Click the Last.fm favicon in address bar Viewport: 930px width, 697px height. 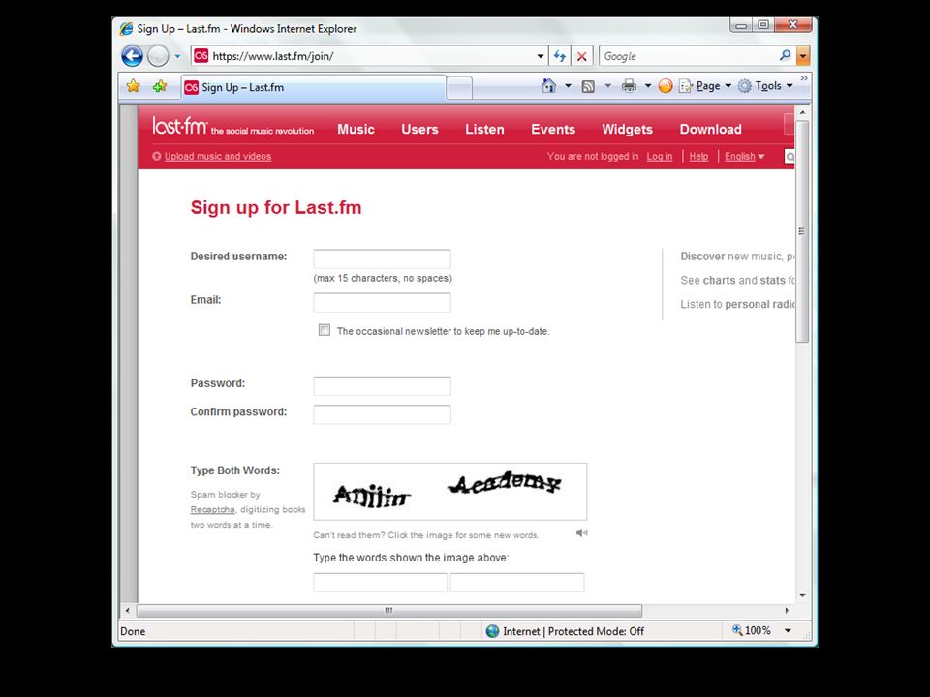201,56
